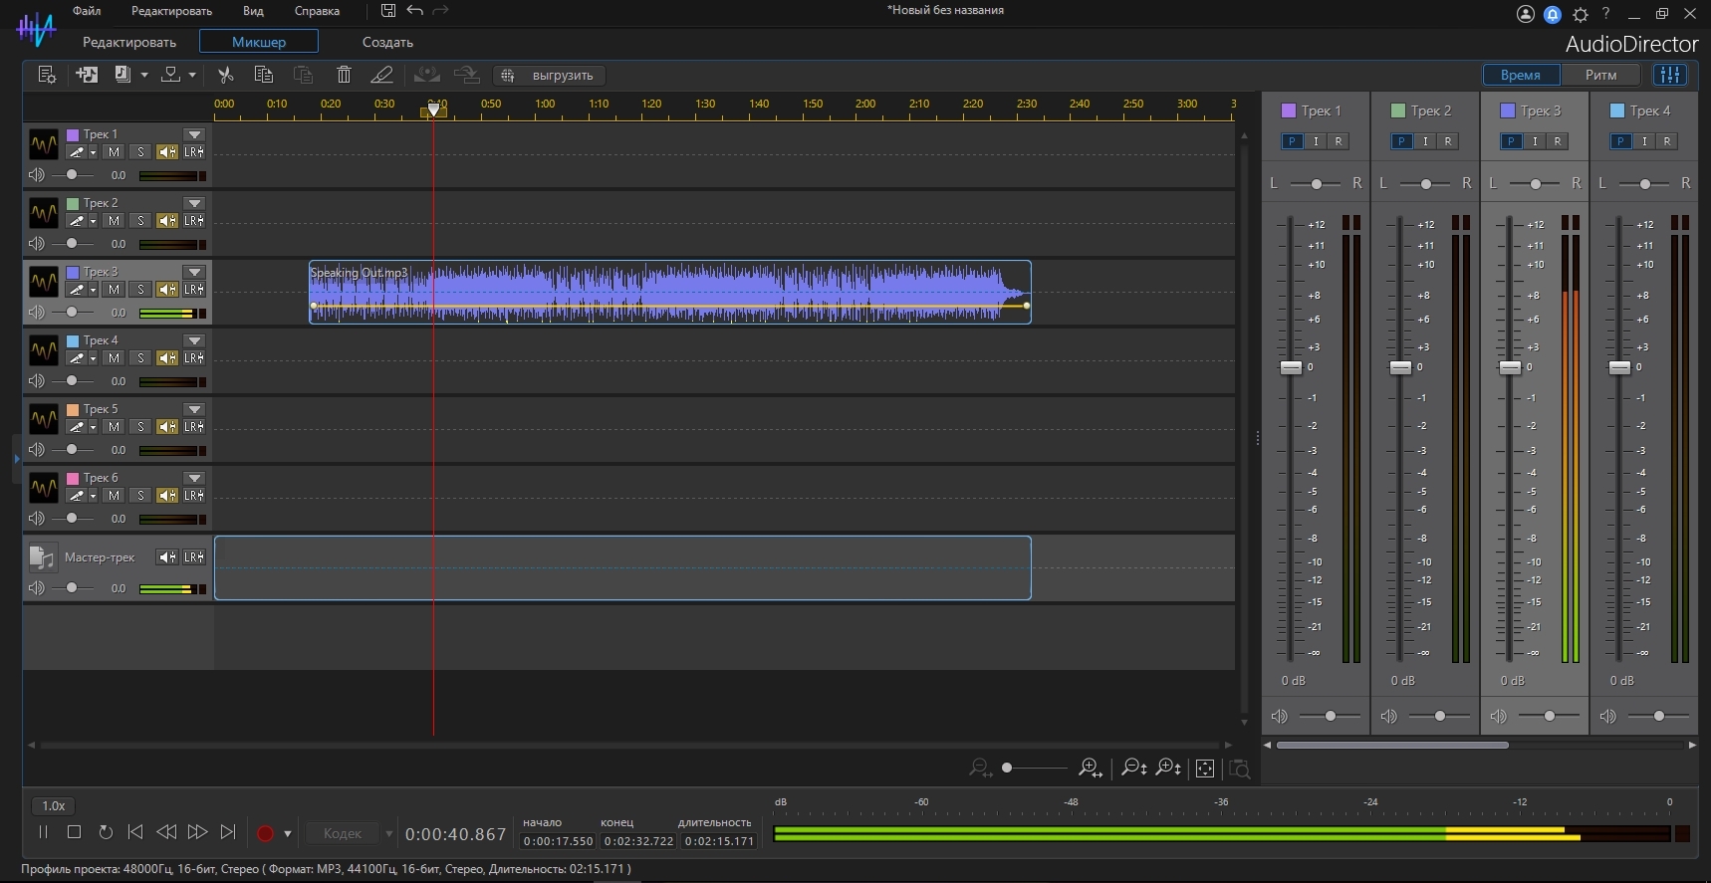Viewport: 1711px width, 883px height.
Task: Switch to the Создать tab
Action: [x=387, y=42]
